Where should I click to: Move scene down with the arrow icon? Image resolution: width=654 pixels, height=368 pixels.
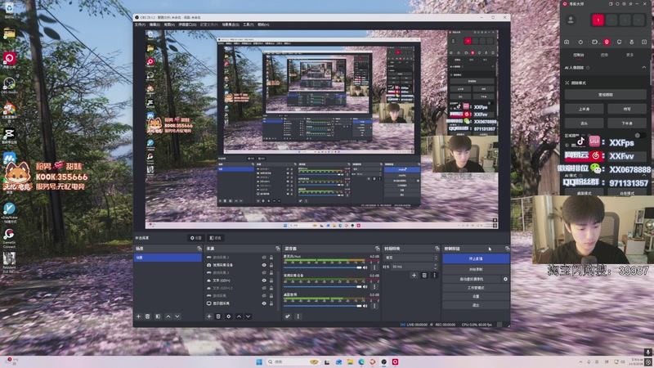[x=177, y=316]
